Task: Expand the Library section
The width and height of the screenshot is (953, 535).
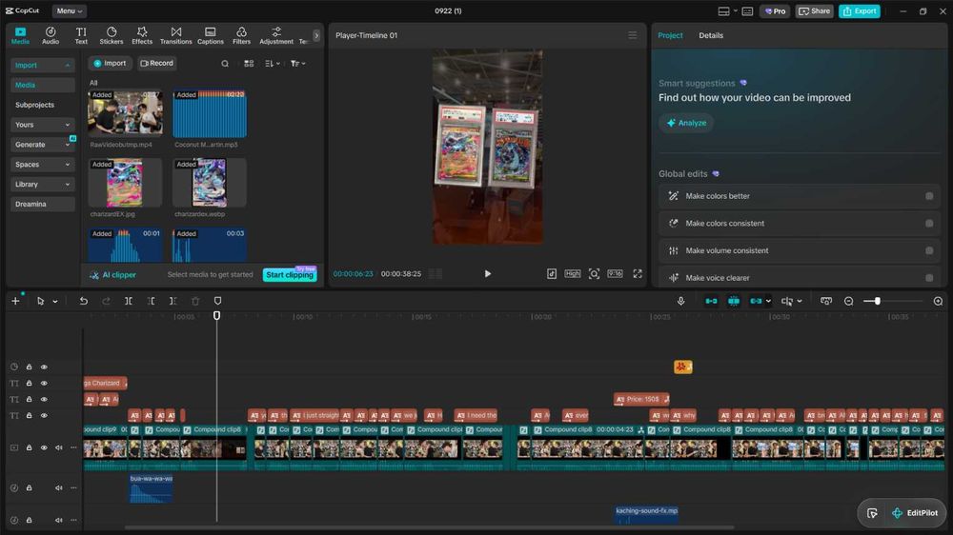Action: pyautogui.click(x=42, y=184)
